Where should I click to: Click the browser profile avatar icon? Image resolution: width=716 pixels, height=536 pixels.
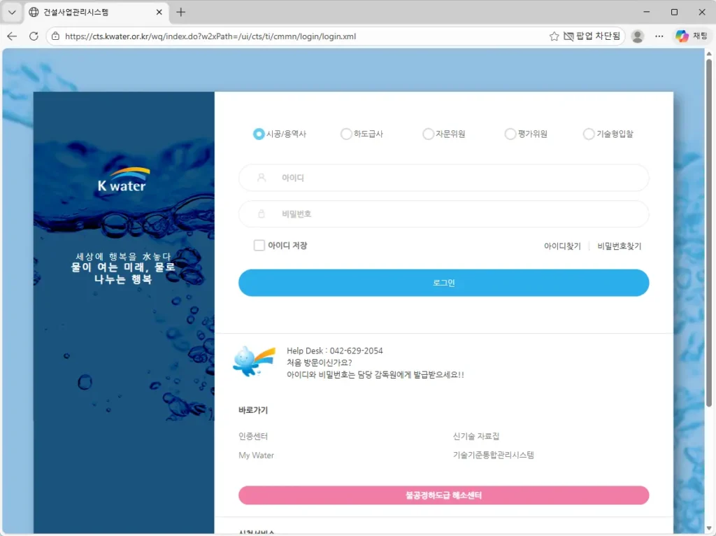[x=637, y=36]
